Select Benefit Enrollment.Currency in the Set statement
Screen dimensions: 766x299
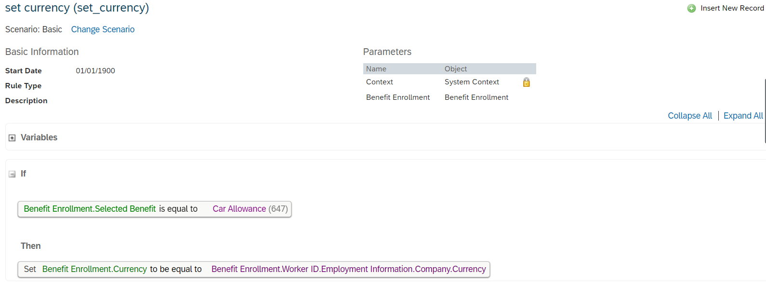94,269
